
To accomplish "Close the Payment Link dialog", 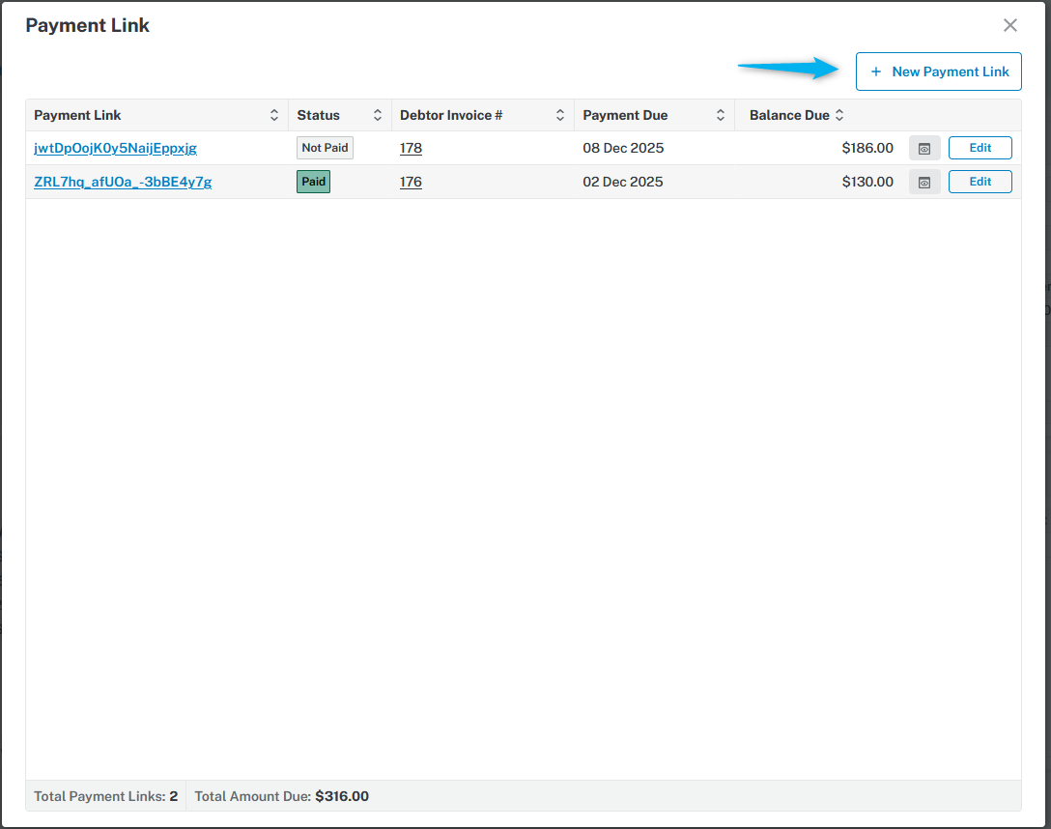I will [1010, 25].
